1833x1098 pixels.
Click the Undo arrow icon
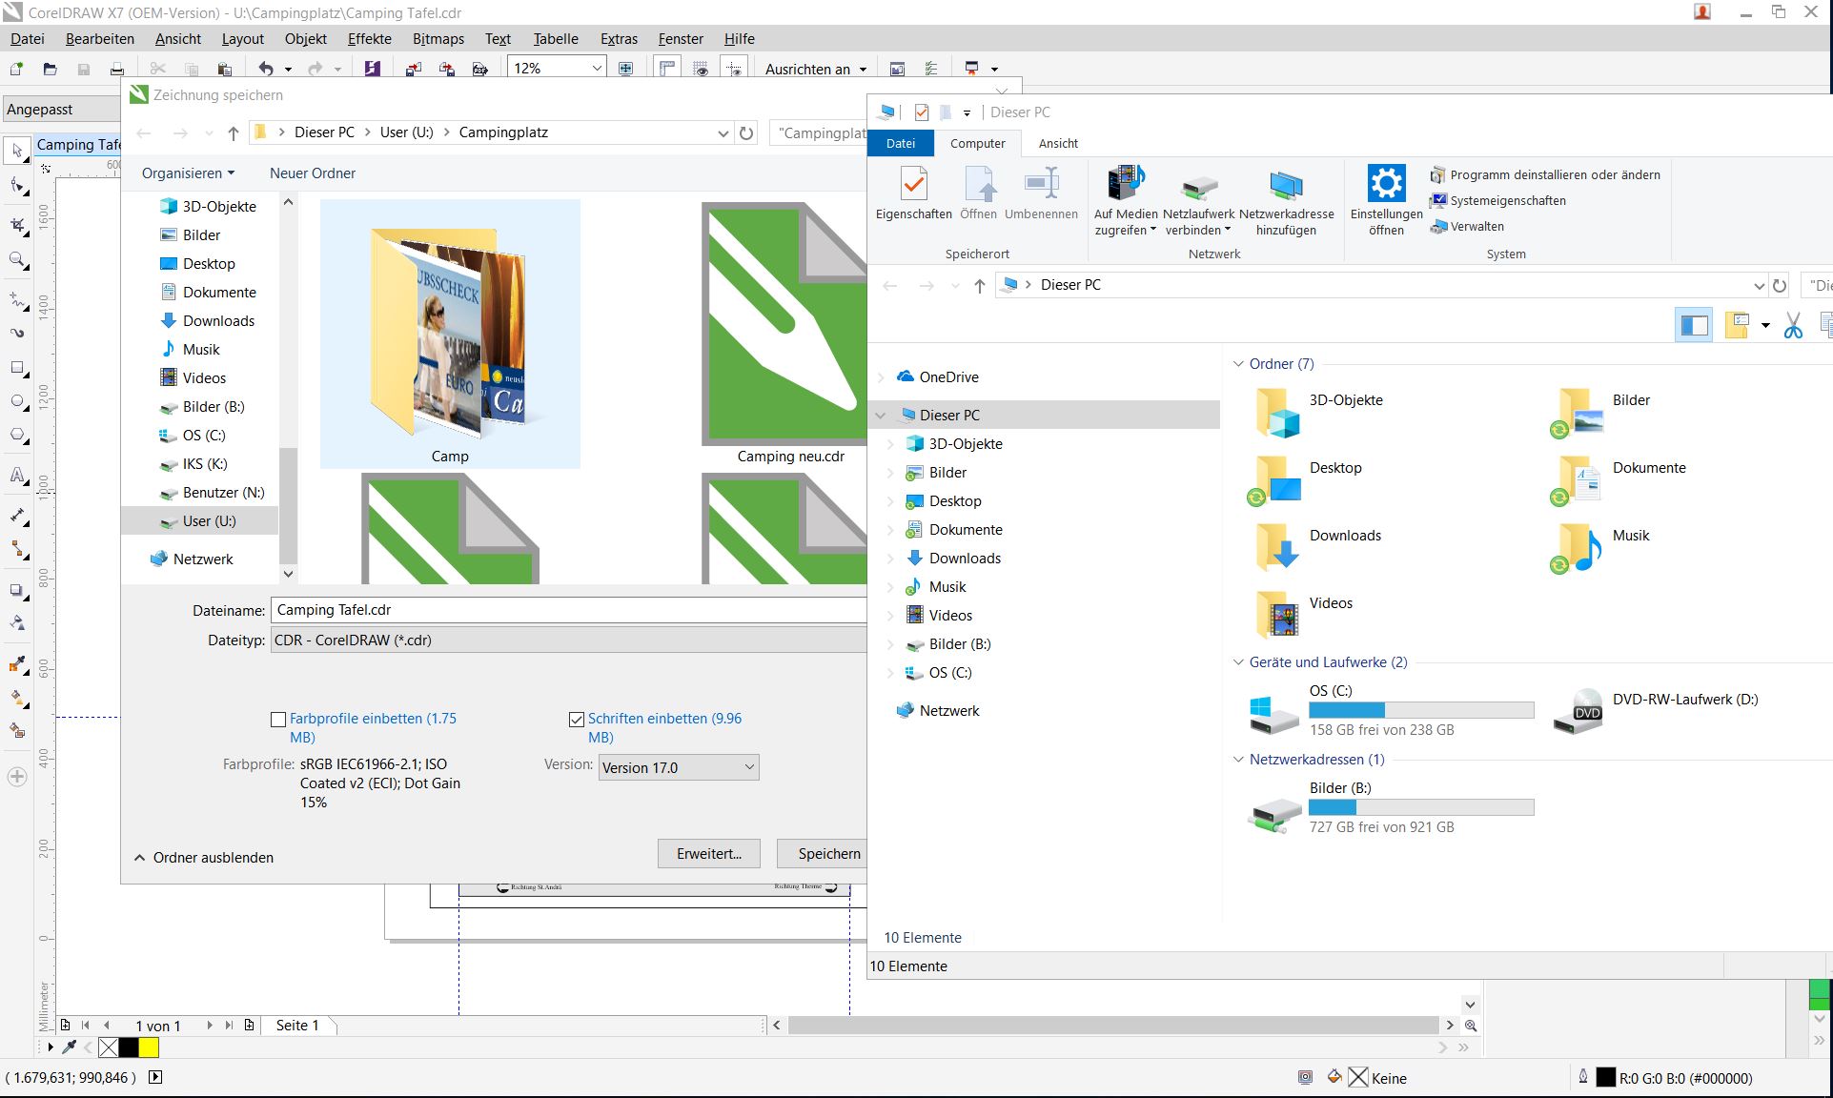[x=266, y=69]
